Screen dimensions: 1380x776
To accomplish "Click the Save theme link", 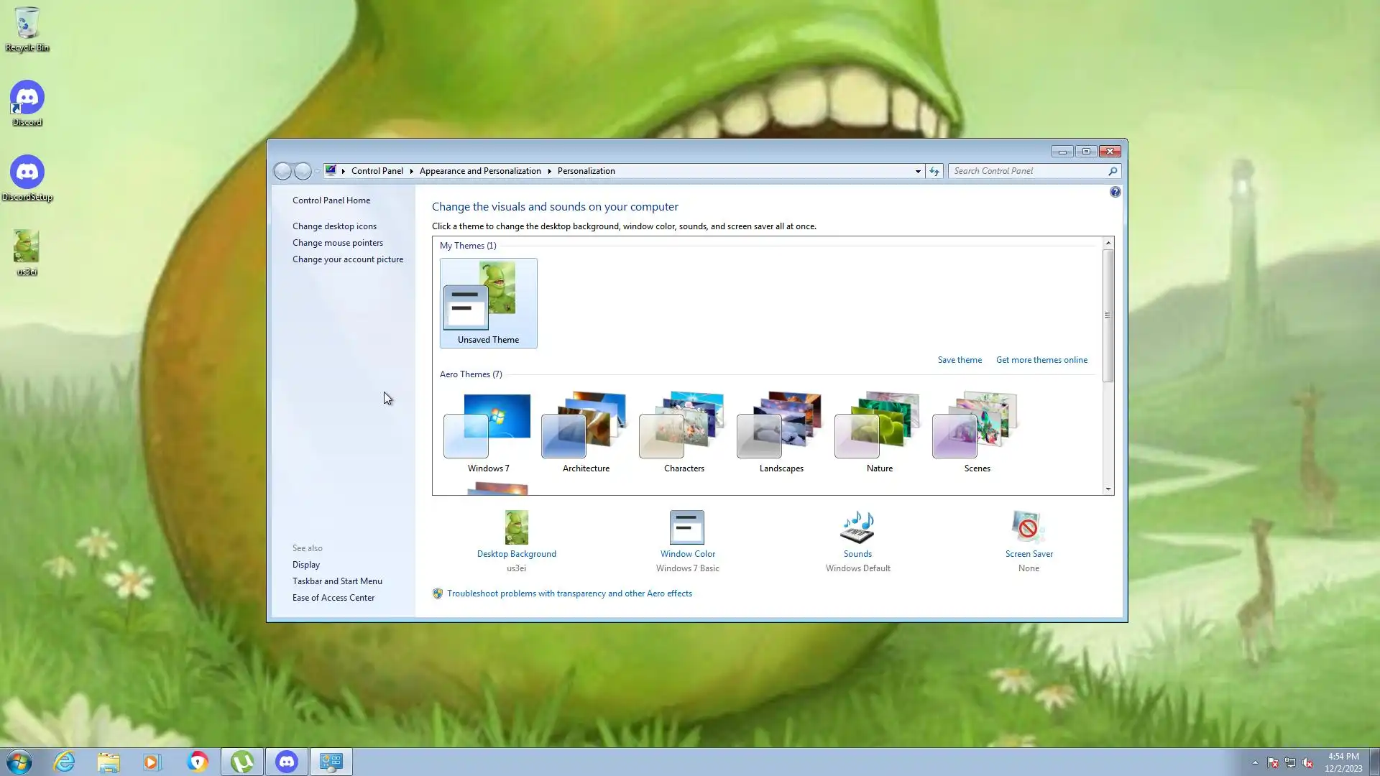I will tap(960, 360).
